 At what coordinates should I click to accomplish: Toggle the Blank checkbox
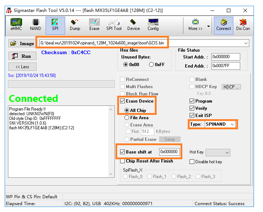[x=192, y=79]
